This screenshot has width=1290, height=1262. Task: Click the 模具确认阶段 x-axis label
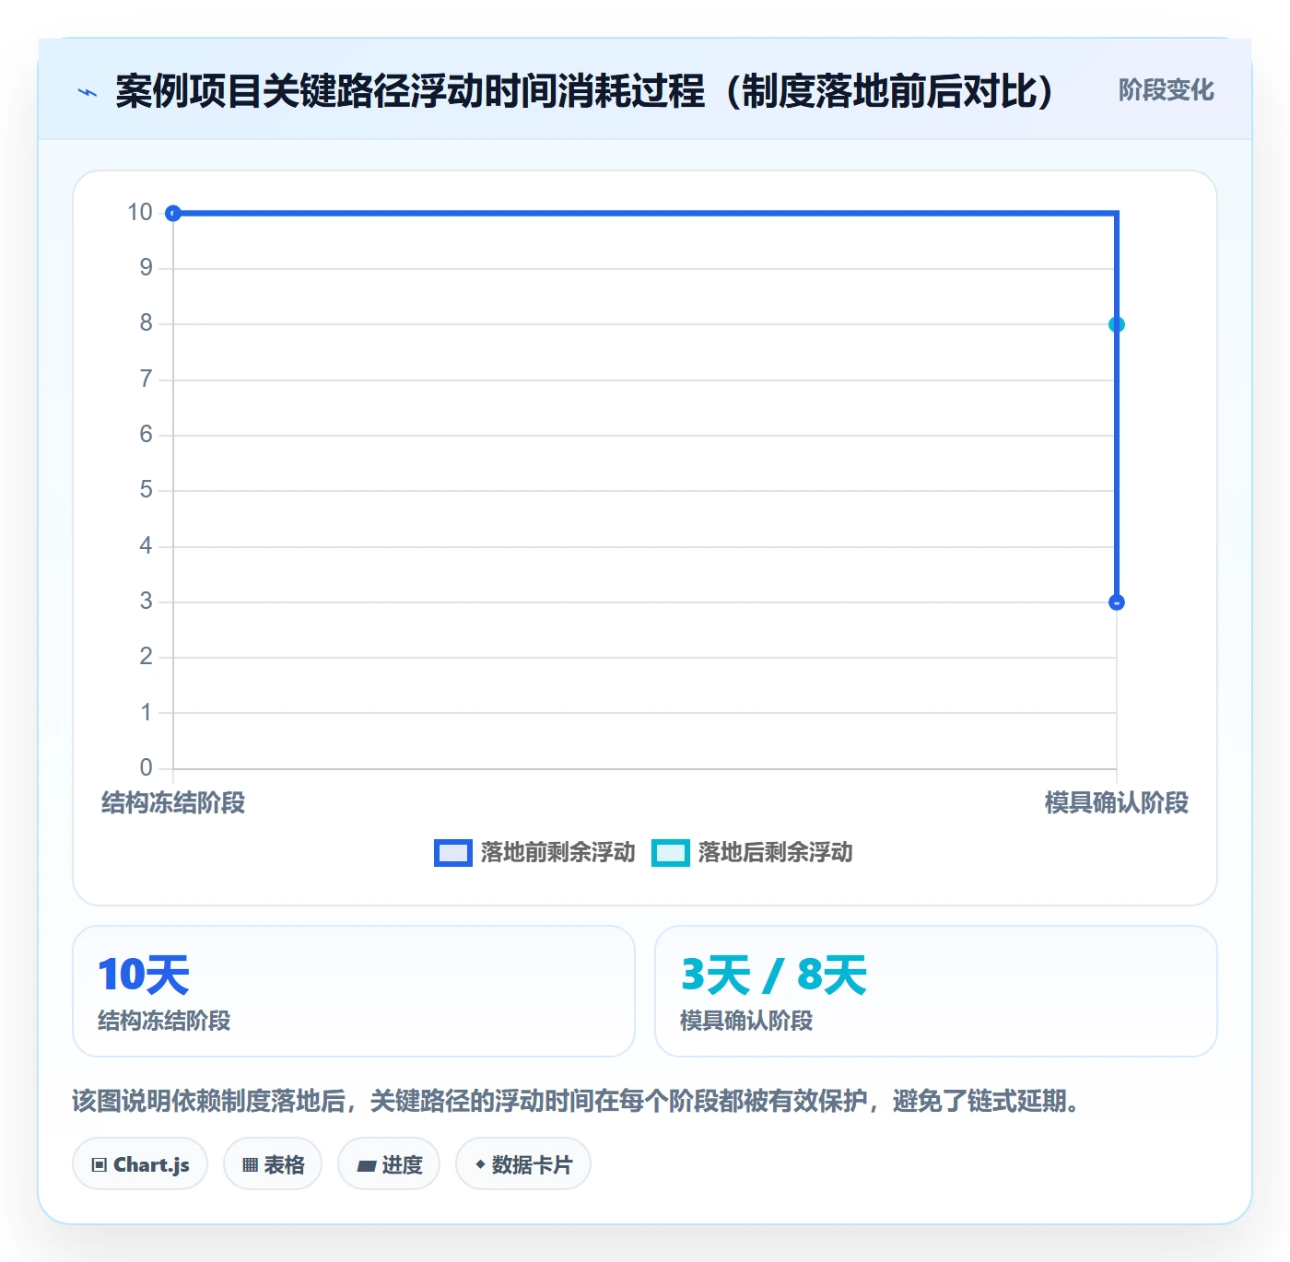(1117, 803)
